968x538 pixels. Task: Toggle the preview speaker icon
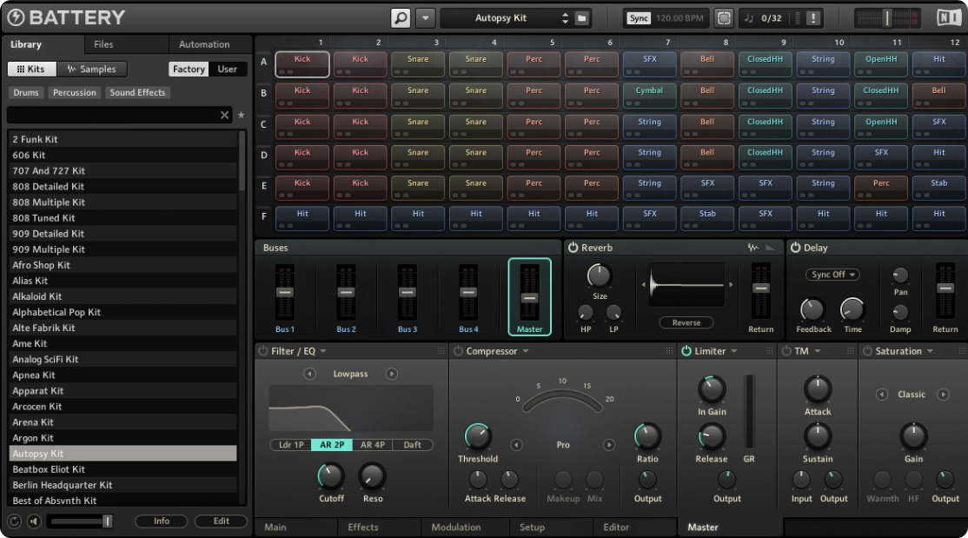point(34,521)
